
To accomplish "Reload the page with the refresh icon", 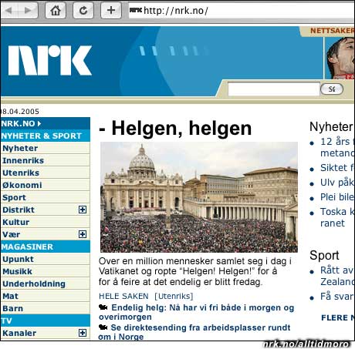I will coord(83,10).
